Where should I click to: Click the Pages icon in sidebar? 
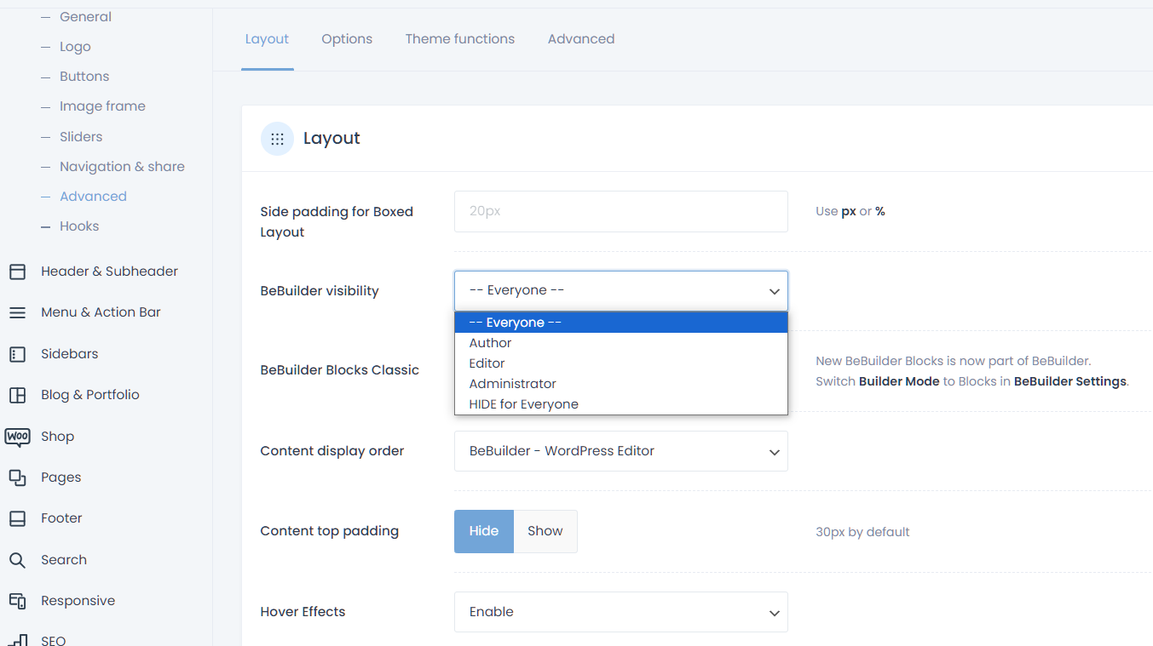click(17, 477)
